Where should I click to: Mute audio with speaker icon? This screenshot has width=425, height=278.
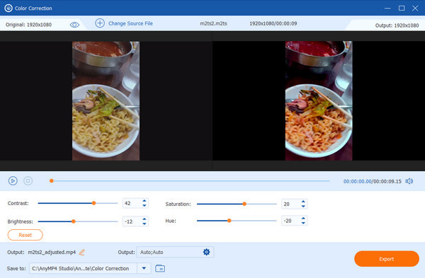(x=409, y=181)
